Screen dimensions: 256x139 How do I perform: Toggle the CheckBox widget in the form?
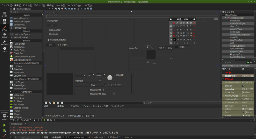pos(52,34)
